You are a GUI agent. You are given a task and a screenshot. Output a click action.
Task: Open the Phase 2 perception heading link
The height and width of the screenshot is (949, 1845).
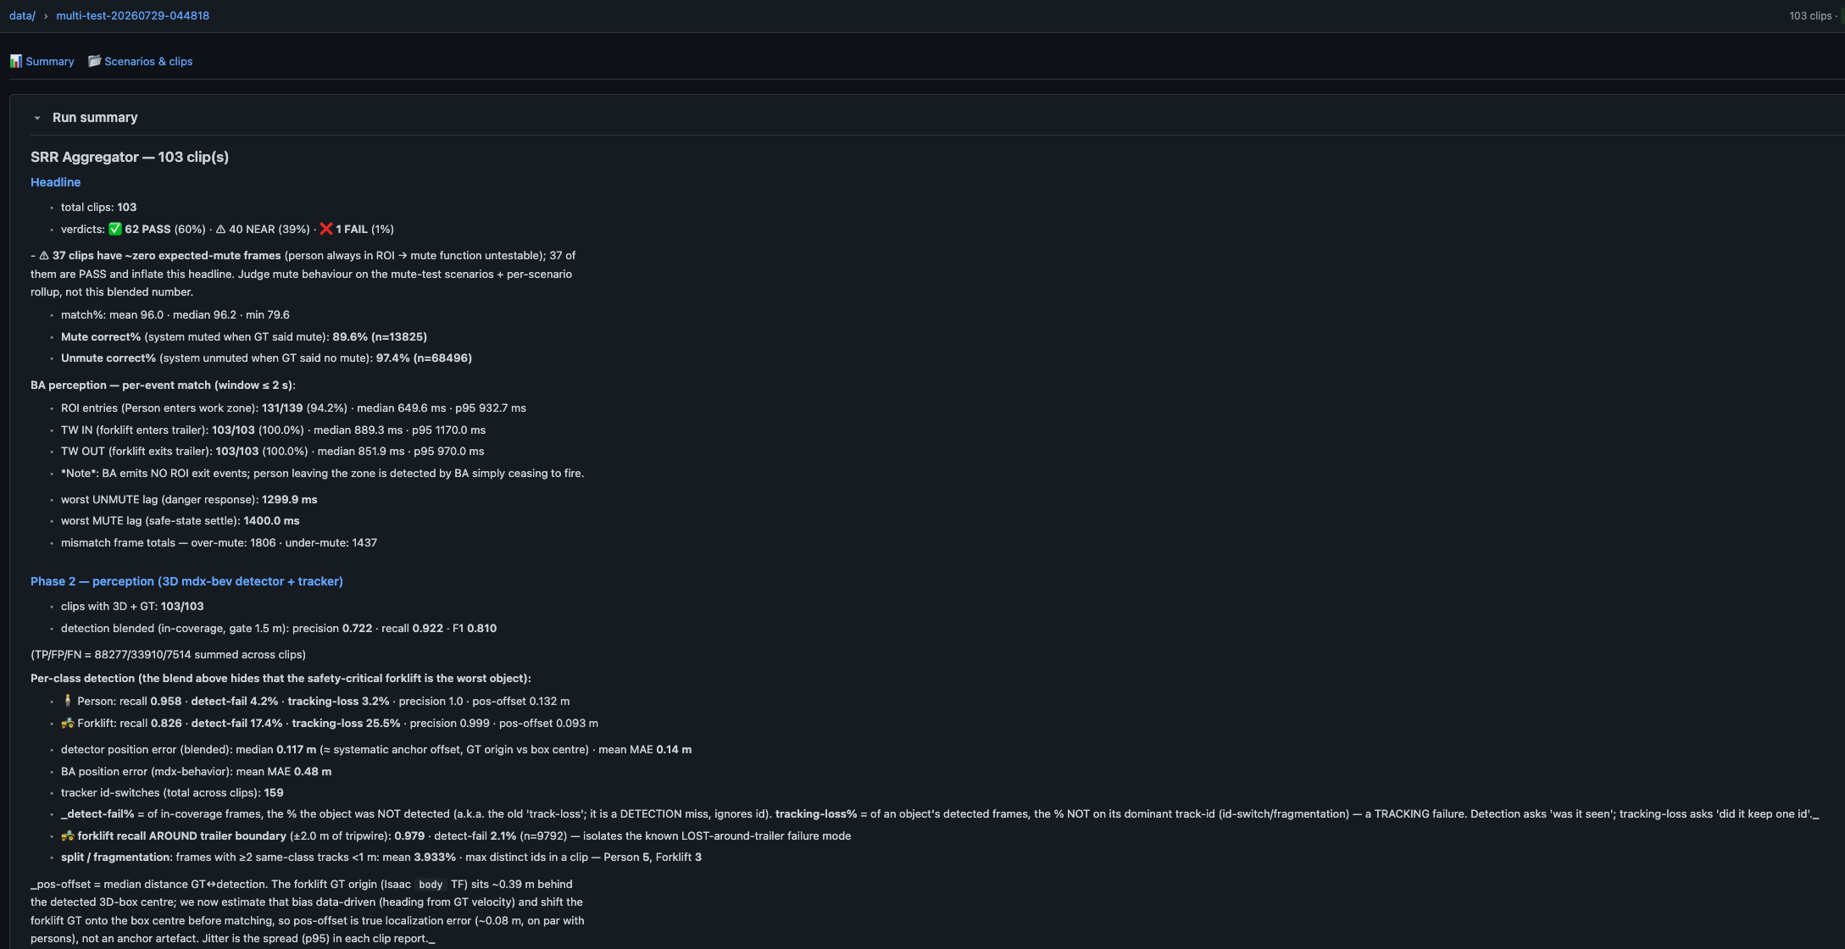click(186, 581)
